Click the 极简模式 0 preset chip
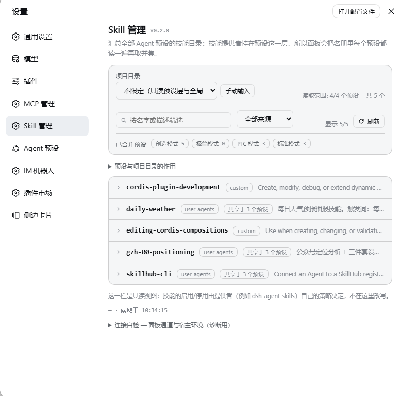 [x=211, y=144]
